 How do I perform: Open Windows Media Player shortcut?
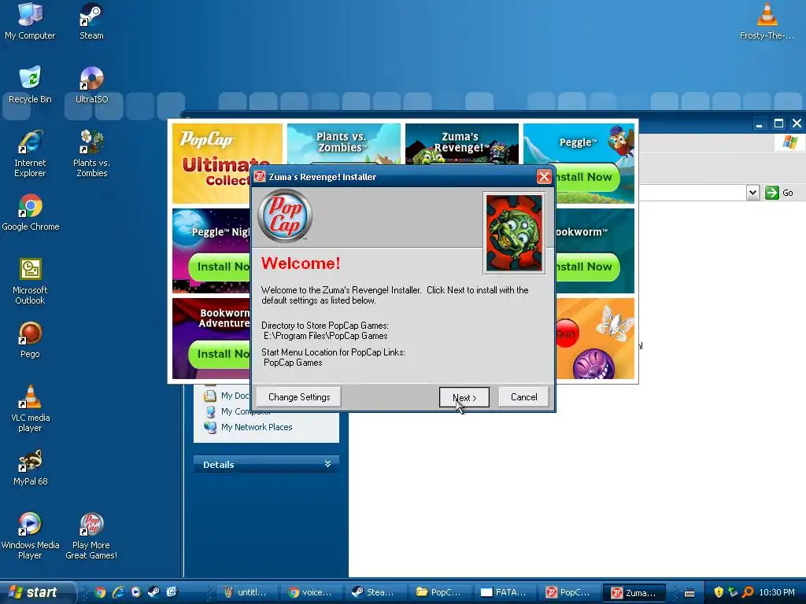30,536
